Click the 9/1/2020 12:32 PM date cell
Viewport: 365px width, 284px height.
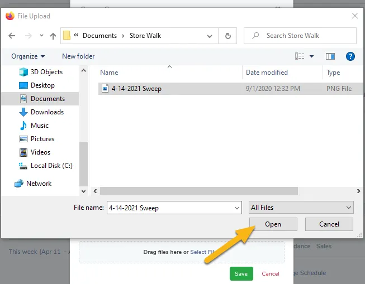click(x=273, y=89)
